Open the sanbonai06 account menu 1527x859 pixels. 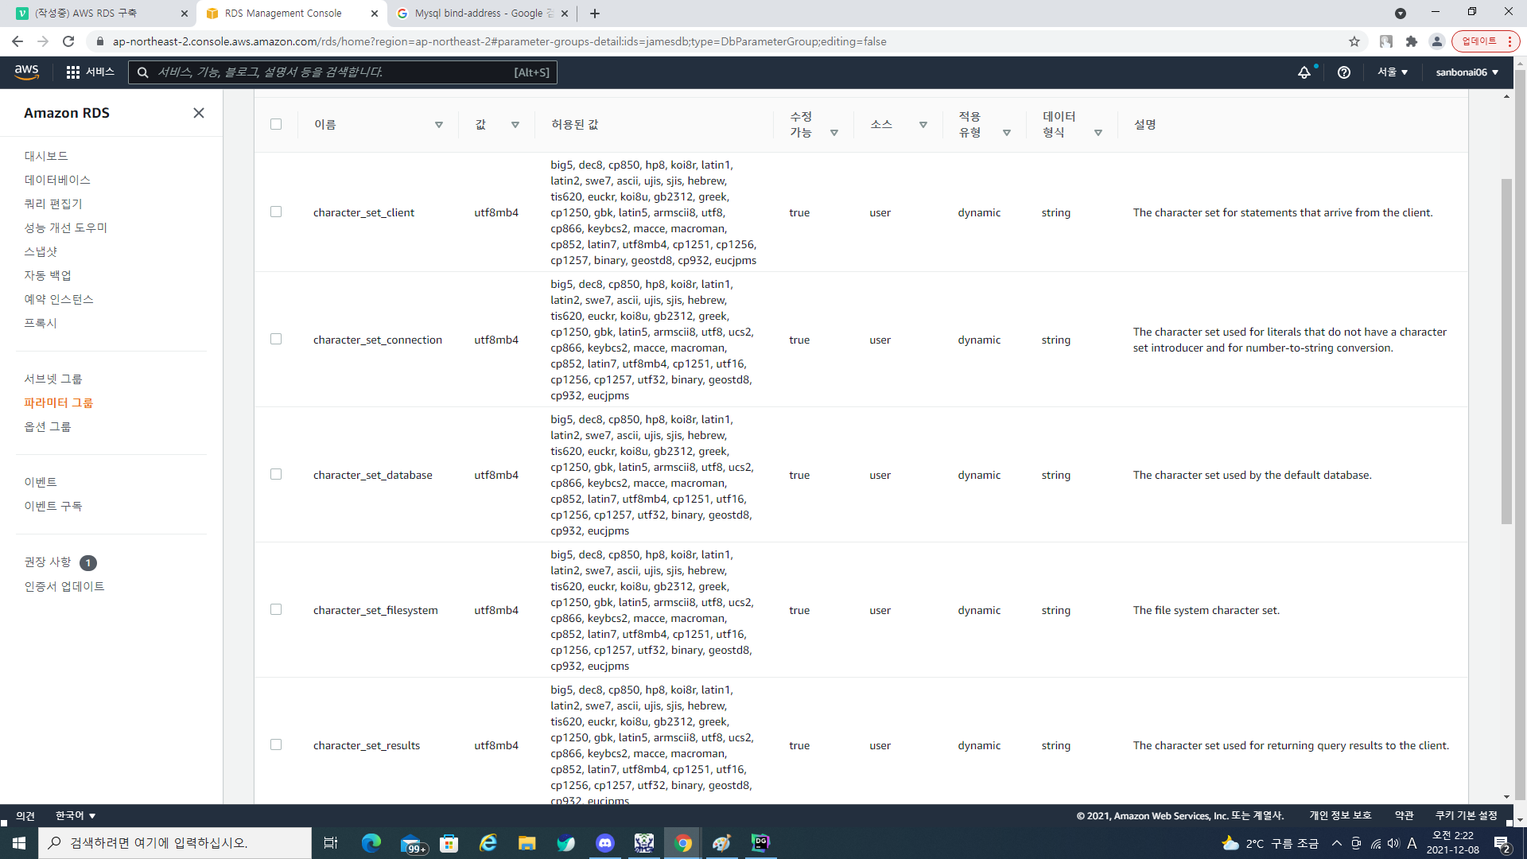pyautogui.click(x=1467, y=72)
